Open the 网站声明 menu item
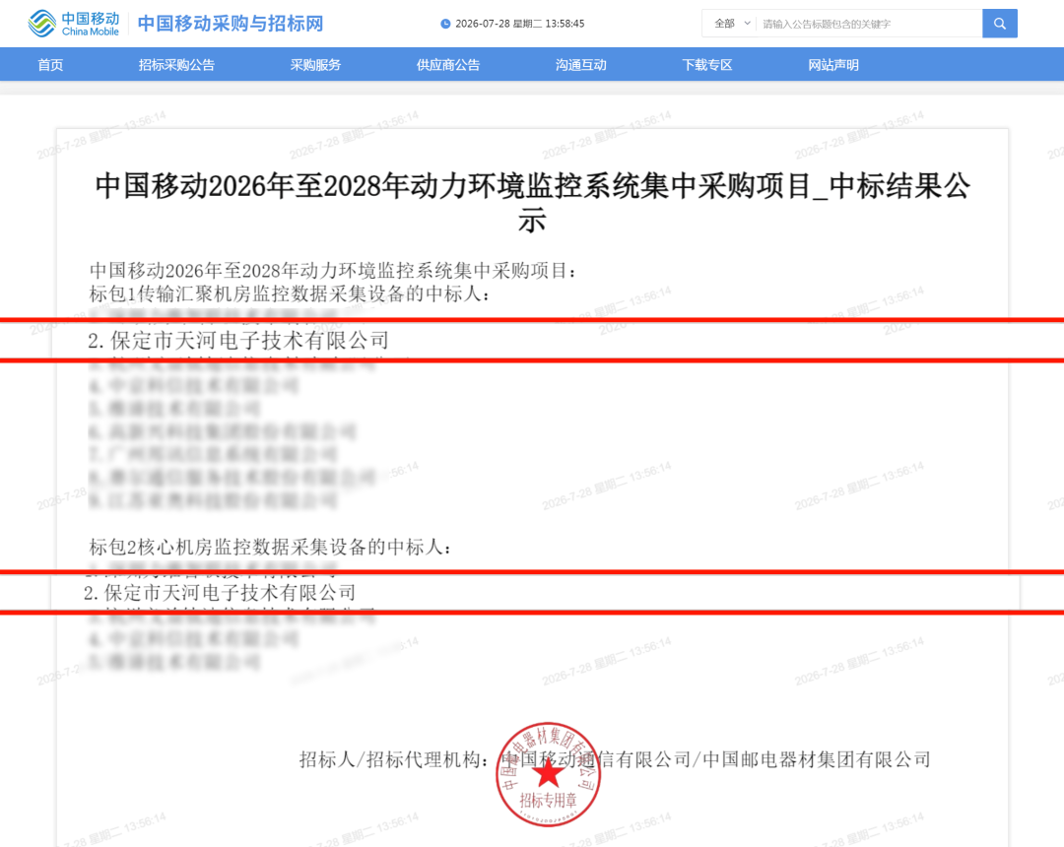Image resolution: width=1064 pixels, height=847 pixels. [x=833, y=65]
